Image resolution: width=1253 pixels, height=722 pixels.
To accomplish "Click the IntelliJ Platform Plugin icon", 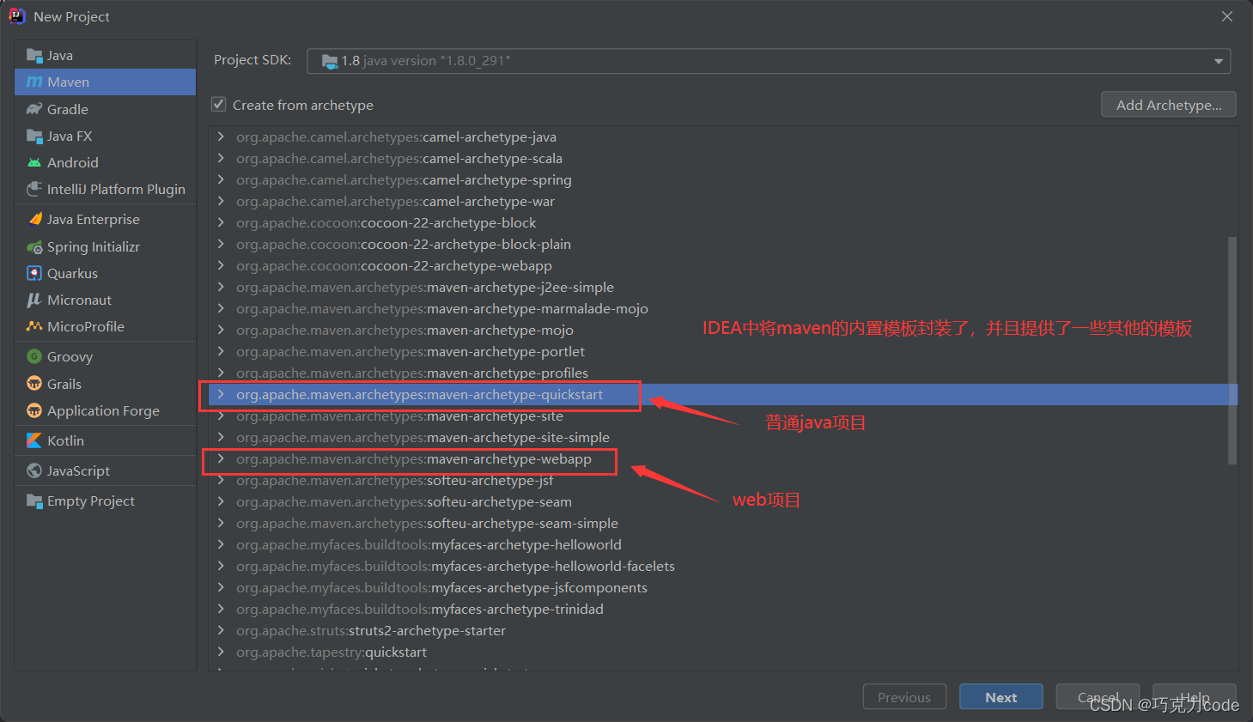I will click(x=34, y=189).
